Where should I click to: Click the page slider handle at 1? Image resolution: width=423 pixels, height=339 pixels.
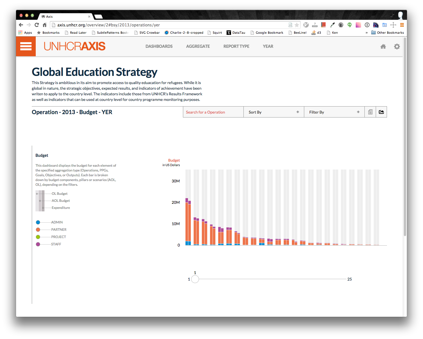(195, 279)
